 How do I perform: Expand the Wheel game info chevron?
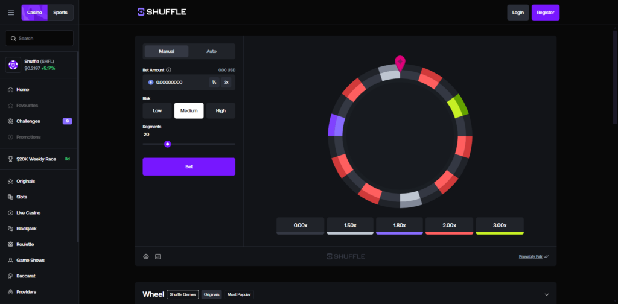tap(547, 294)
